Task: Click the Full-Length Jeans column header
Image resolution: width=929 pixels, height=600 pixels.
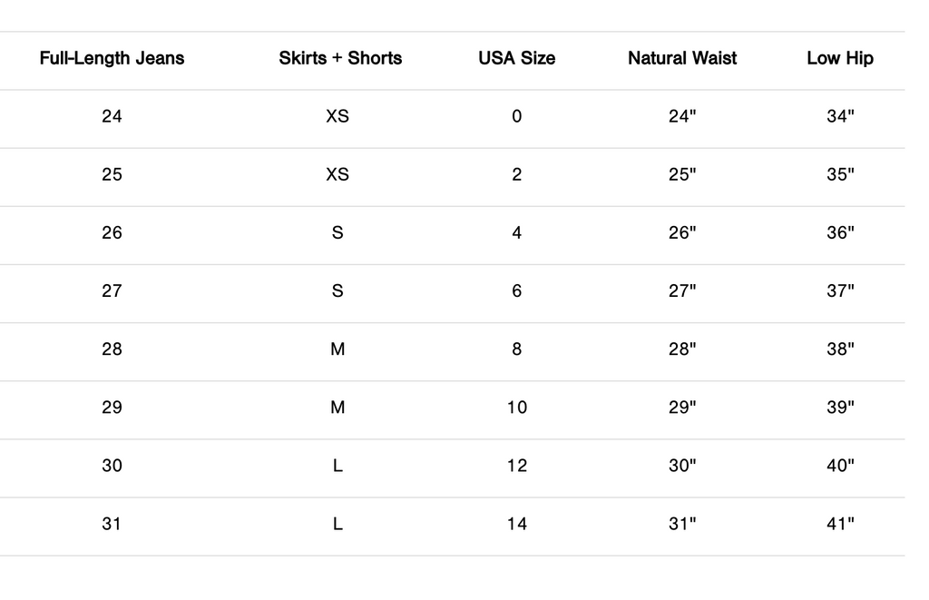Action: (112, 58)
